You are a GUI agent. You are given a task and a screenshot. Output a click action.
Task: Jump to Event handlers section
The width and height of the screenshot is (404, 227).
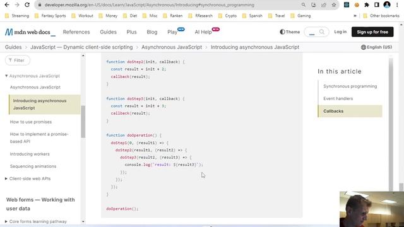tap(338, 98)
